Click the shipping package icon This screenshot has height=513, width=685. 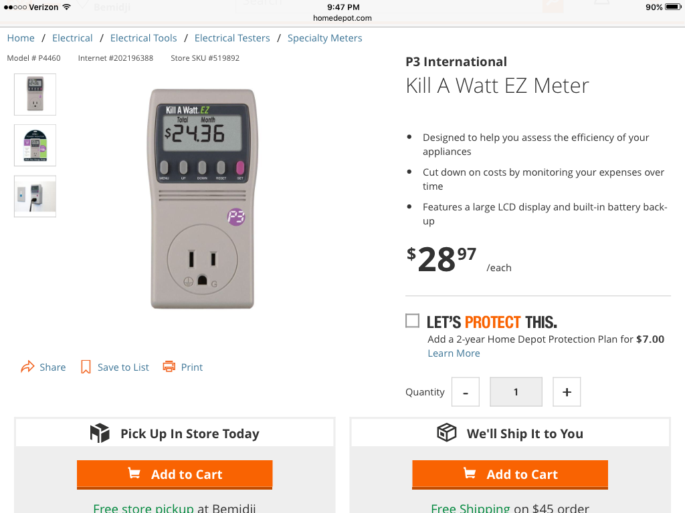(x=446, y=433)
